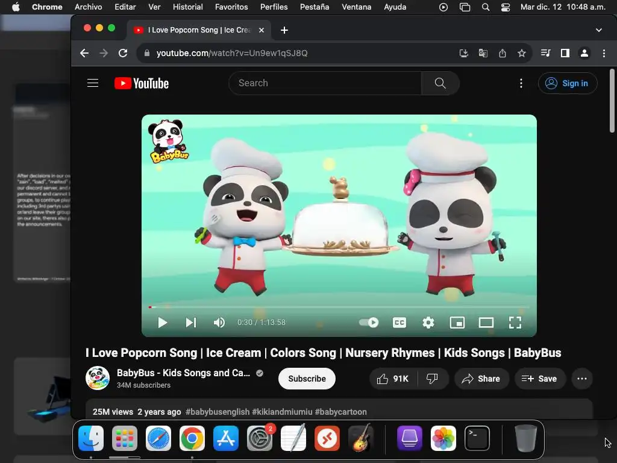Click the search magnifier button
This screenshot has height=463, width=617.
440,83
